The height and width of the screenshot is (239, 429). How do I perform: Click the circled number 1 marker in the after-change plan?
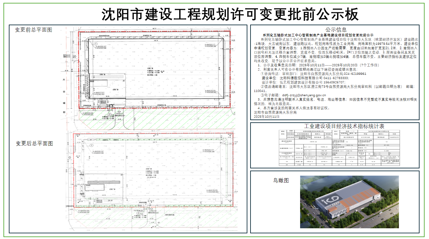(91, 146)
